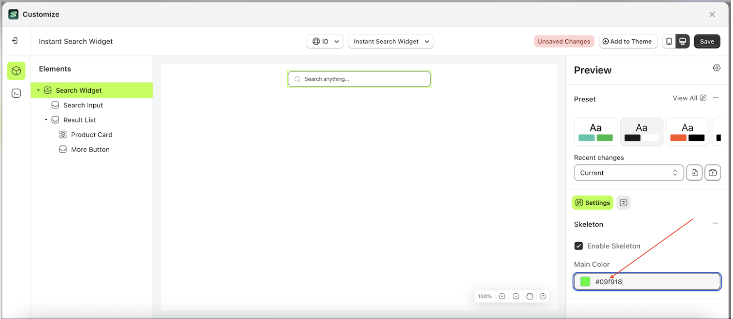Select the zoom in magnifier icon
Image resolution: width=733 pixels, height=319 pixels.
pyautogui.click(x=501, y=296)
